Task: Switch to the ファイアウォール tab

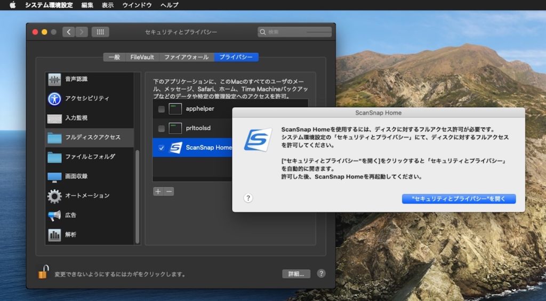Action: (187, 57)
